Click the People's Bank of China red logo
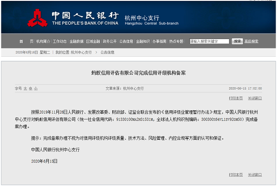Screen dimensions: 277x186 tap(37, 18)
